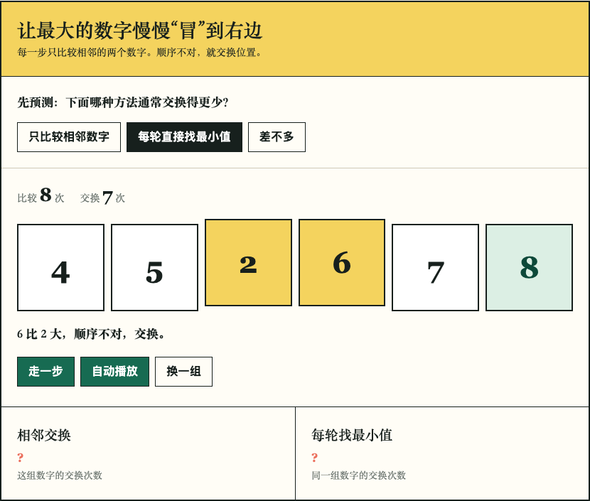Click the red question mark under 每轮找最小值
Viewport: 590px width, 501px height.
click(x=315, y=458)
